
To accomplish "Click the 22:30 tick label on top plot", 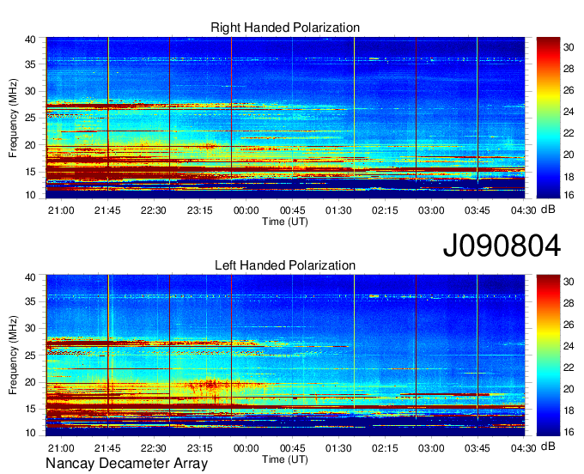I will click(x=154, y=210).
